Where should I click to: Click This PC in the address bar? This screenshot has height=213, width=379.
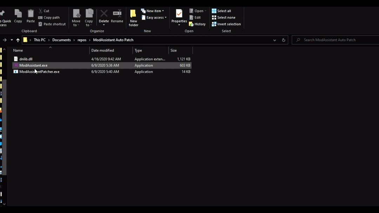click(x=40, y=40)
